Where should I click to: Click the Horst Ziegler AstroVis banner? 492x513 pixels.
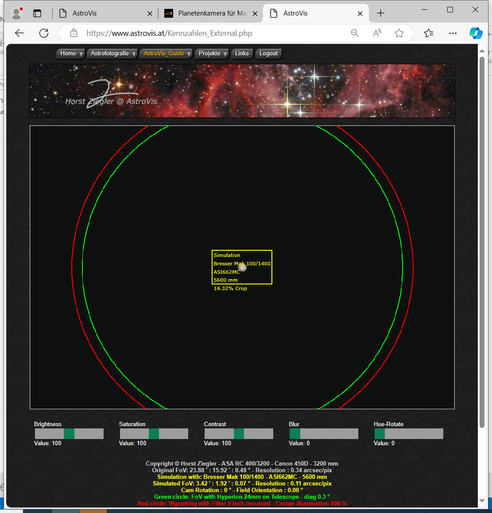tap(242, 91)
